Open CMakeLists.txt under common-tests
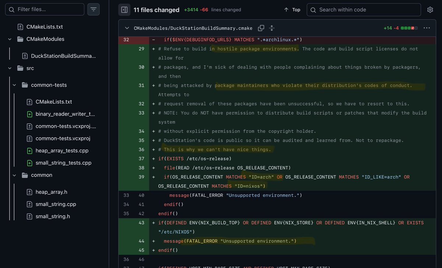 (x=54, y=102)
